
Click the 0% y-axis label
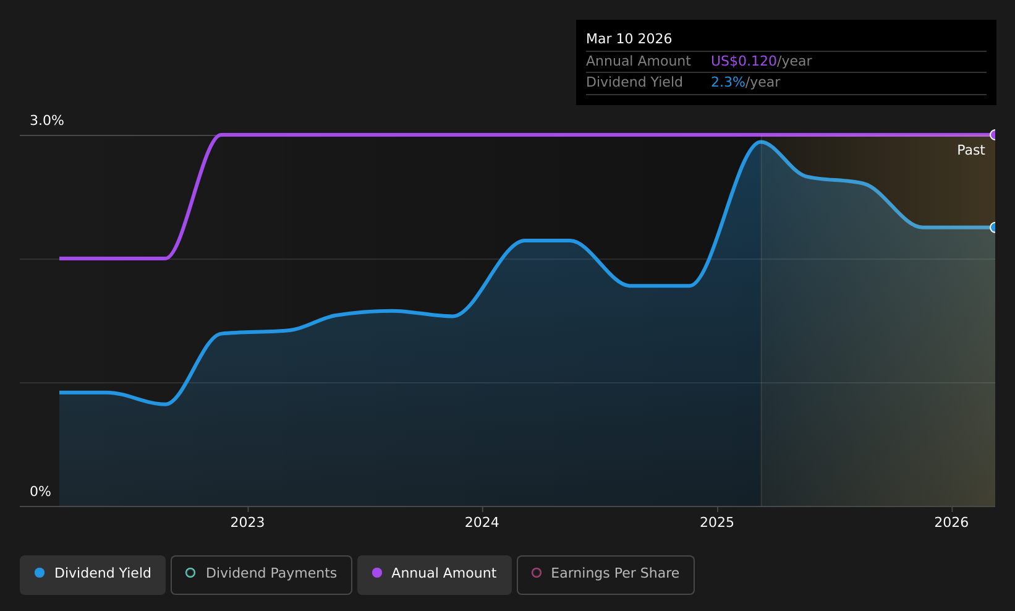tap(40, 492)
